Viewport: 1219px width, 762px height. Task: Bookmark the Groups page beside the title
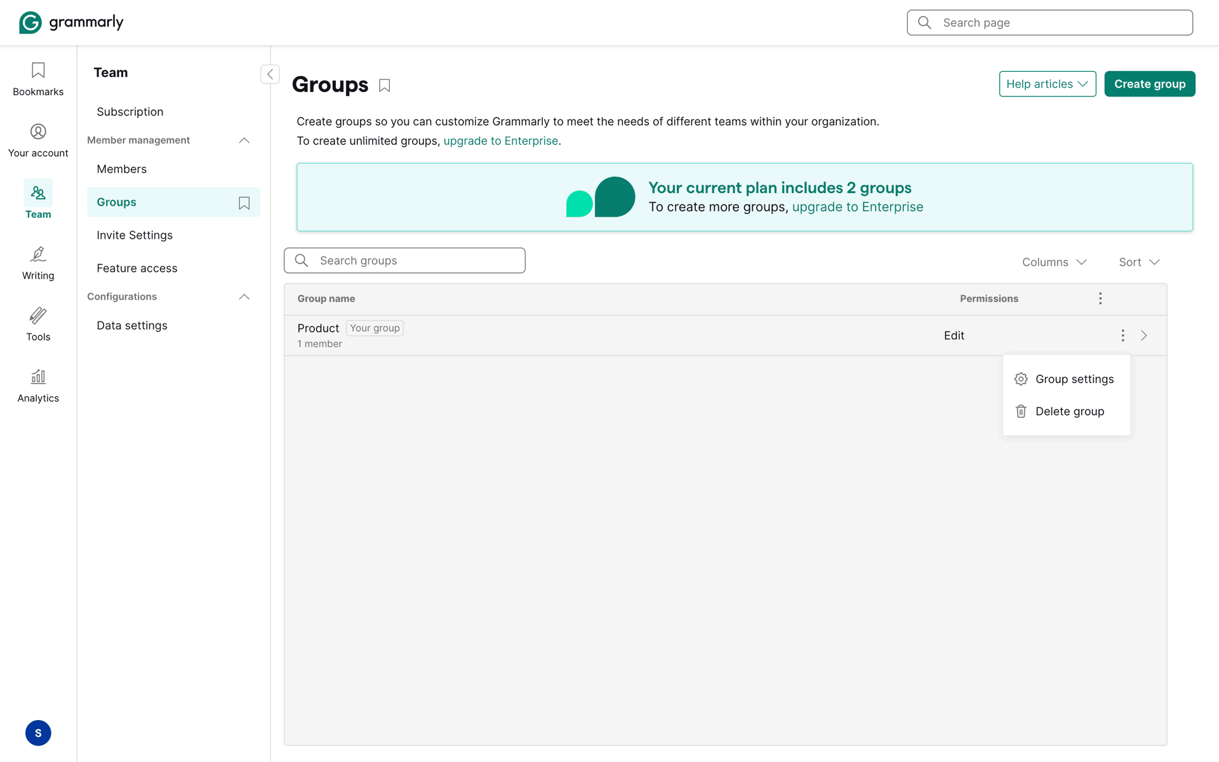coord(384,85)
